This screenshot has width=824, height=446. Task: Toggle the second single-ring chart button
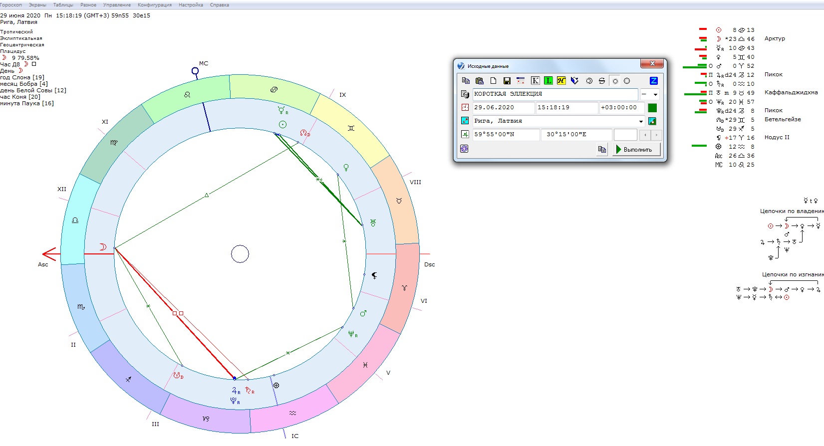[627, 81]
